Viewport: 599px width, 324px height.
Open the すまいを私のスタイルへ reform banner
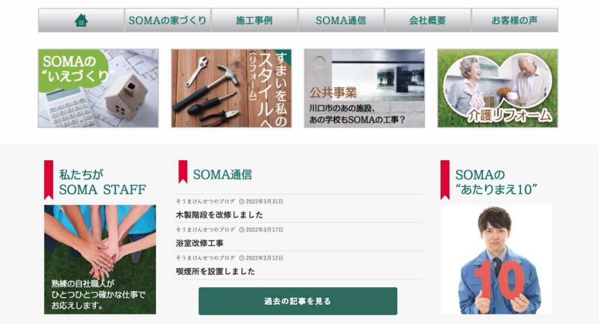point(231,88)
